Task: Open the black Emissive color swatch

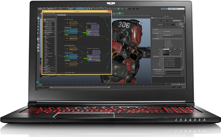Action: [x=166, y=55]
